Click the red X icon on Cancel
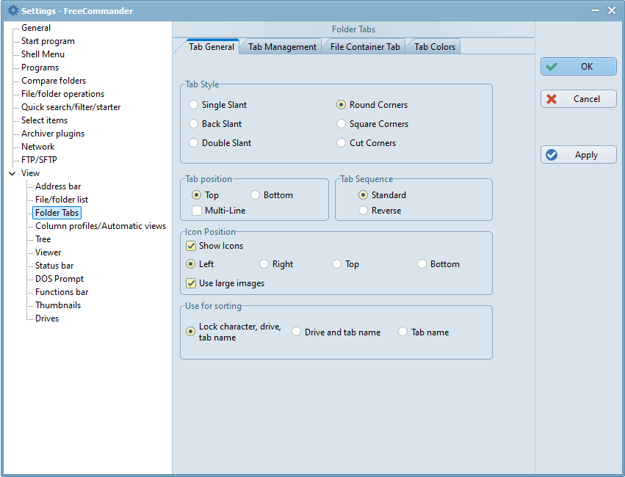The height and width of the screenshot is (477, 625). point(552,99)
